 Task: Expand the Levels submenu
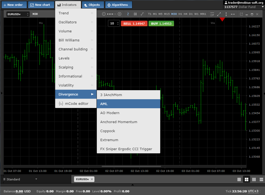pos(76,58)
